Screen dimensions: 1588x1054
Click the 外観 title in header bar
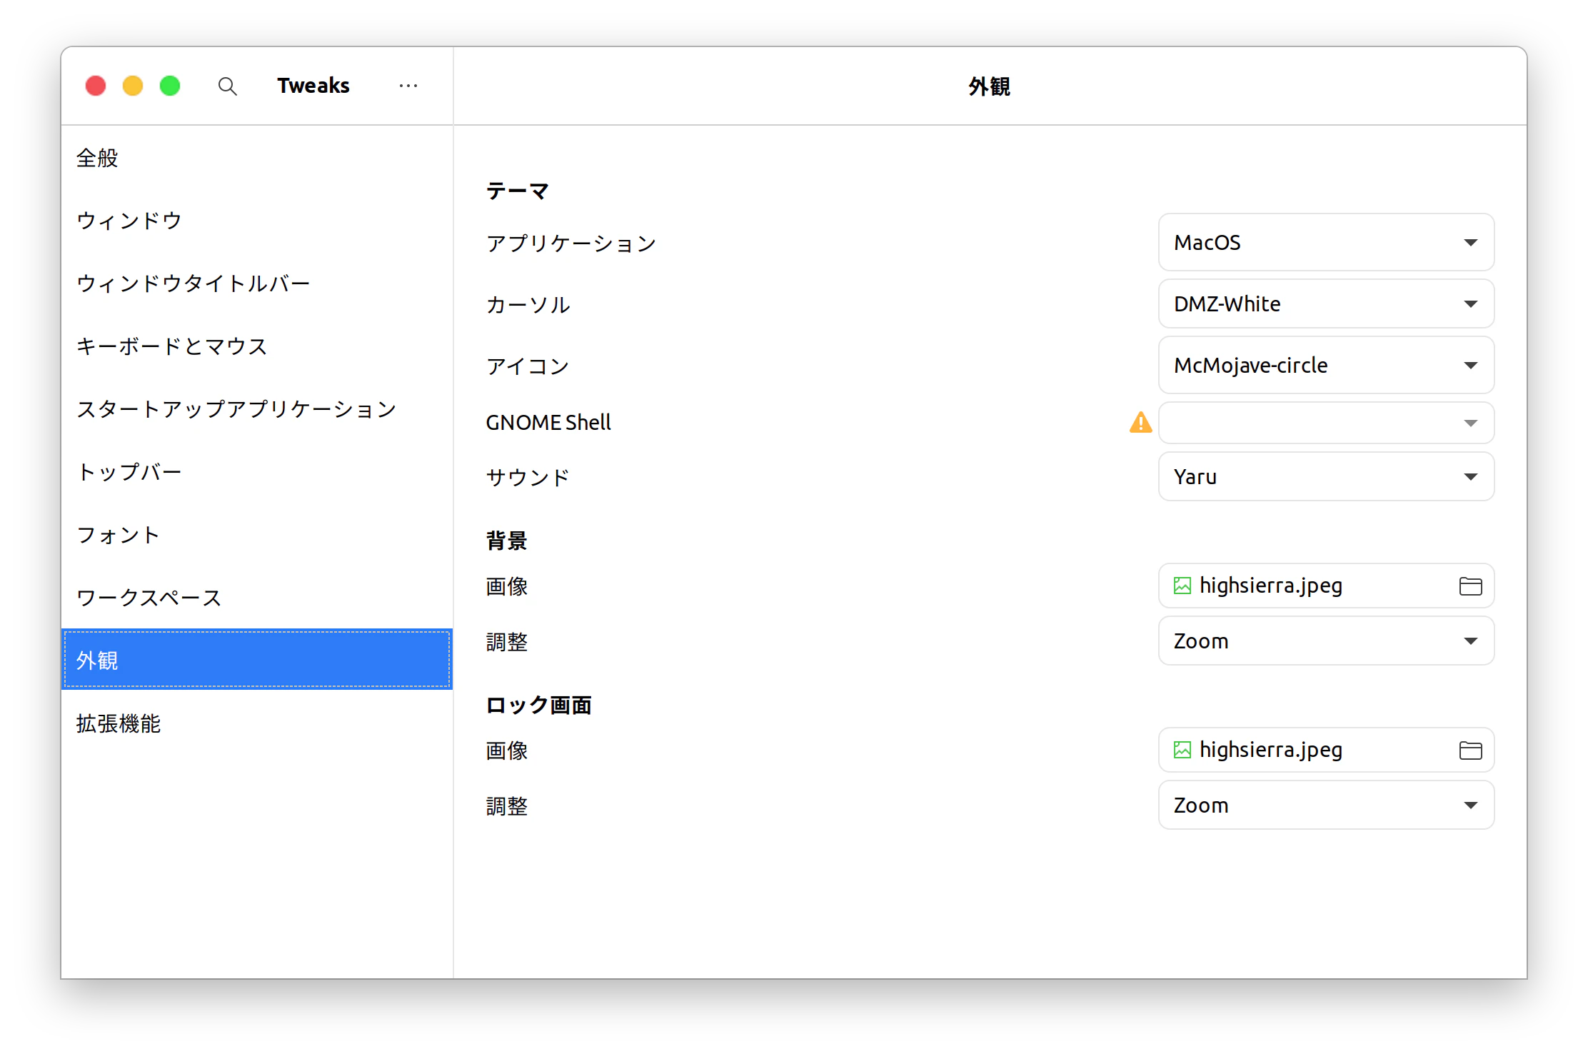pos(990,86)
